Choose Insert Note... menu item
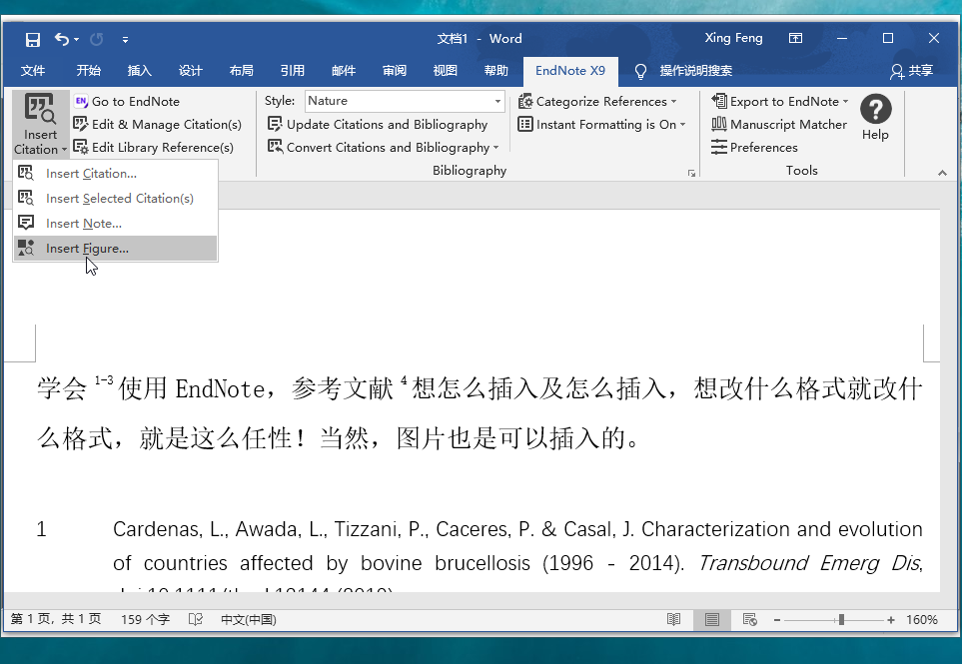 115,224
